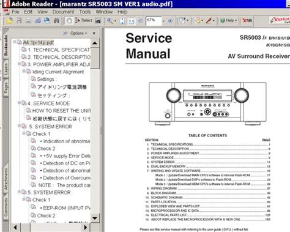The height and width of the screenshot is (232, 290).
Task: Click the Snapshot camera tool icon
Action: click(98, 21)
